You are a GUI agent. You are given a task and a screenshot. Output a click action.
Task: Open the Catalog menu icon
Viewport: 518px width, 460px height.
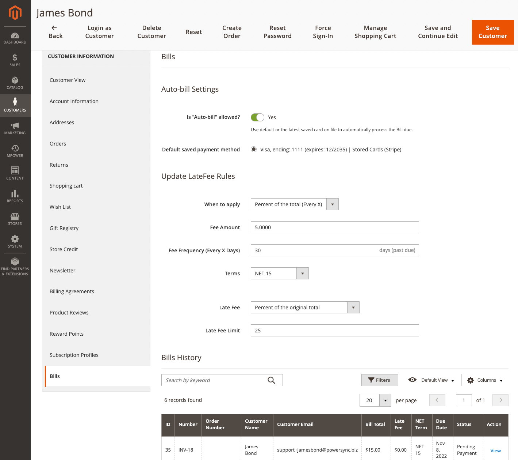(15, 80)
